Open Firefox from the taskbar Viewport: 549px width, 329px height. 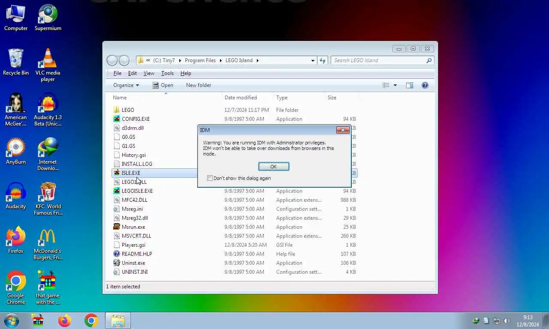(x=65, y=320)
